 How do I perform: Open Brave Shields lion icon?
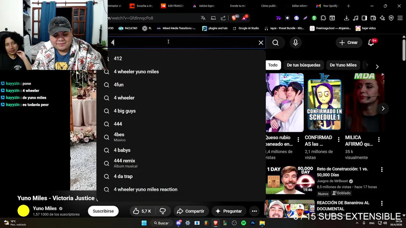[x=234, y=18]
